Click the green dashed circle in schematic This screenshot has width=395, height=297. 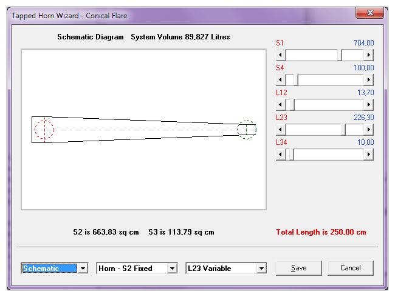(247, 130)
